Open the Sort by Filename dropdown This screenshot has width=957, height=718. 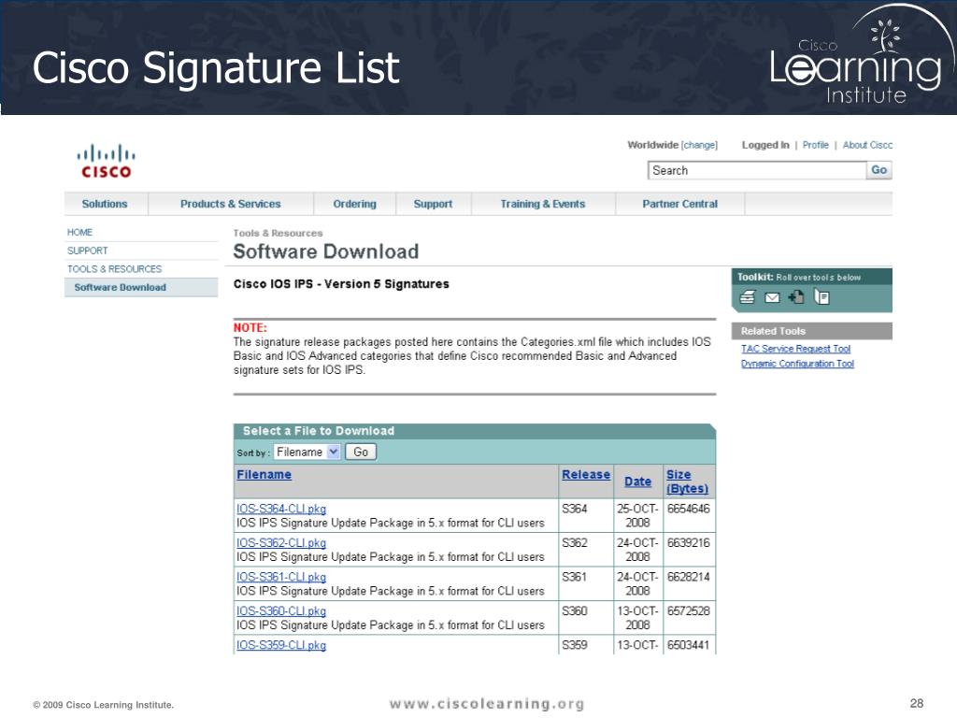pyautogui.click(x=307, y=452)
